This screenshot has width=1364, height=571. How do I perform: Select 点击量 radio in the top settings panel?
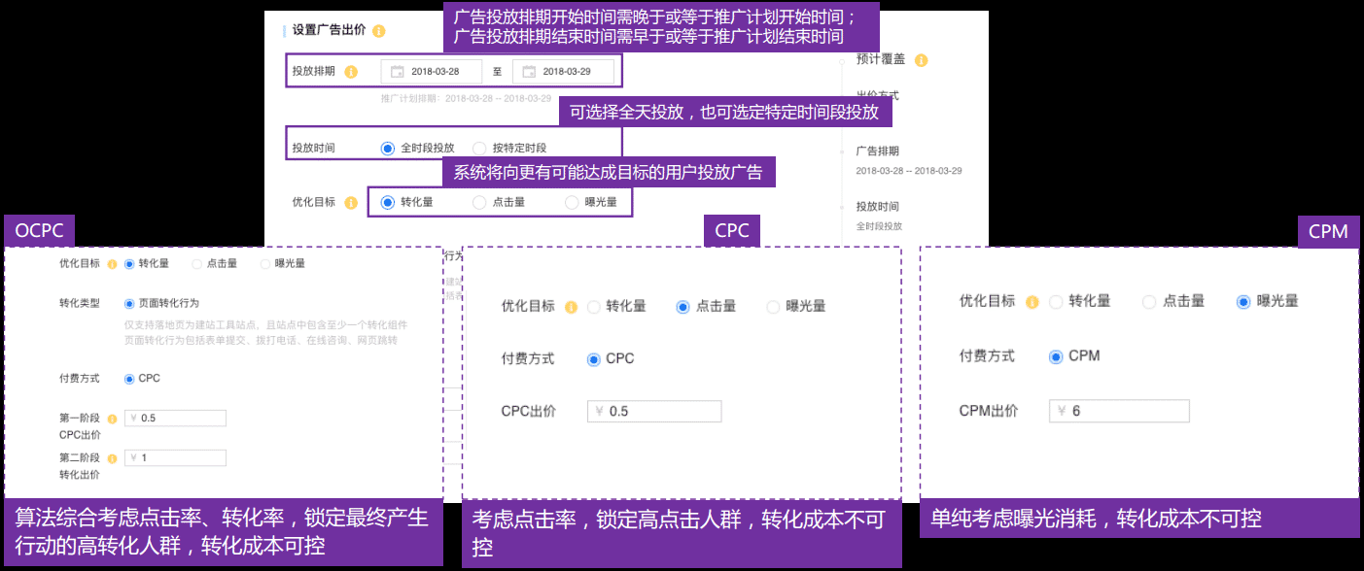tap(479, 202)
